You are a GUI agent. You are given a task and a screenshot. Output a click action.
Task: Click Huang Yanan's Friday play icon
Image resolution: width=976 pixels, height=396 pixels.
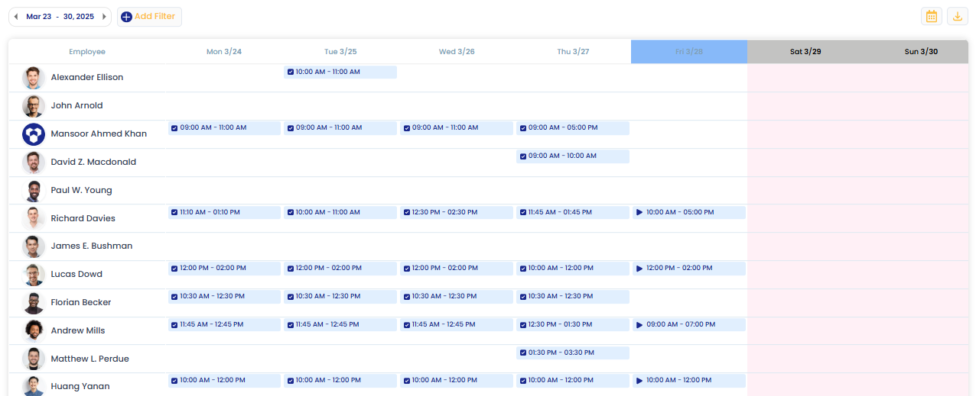point(639,381)
